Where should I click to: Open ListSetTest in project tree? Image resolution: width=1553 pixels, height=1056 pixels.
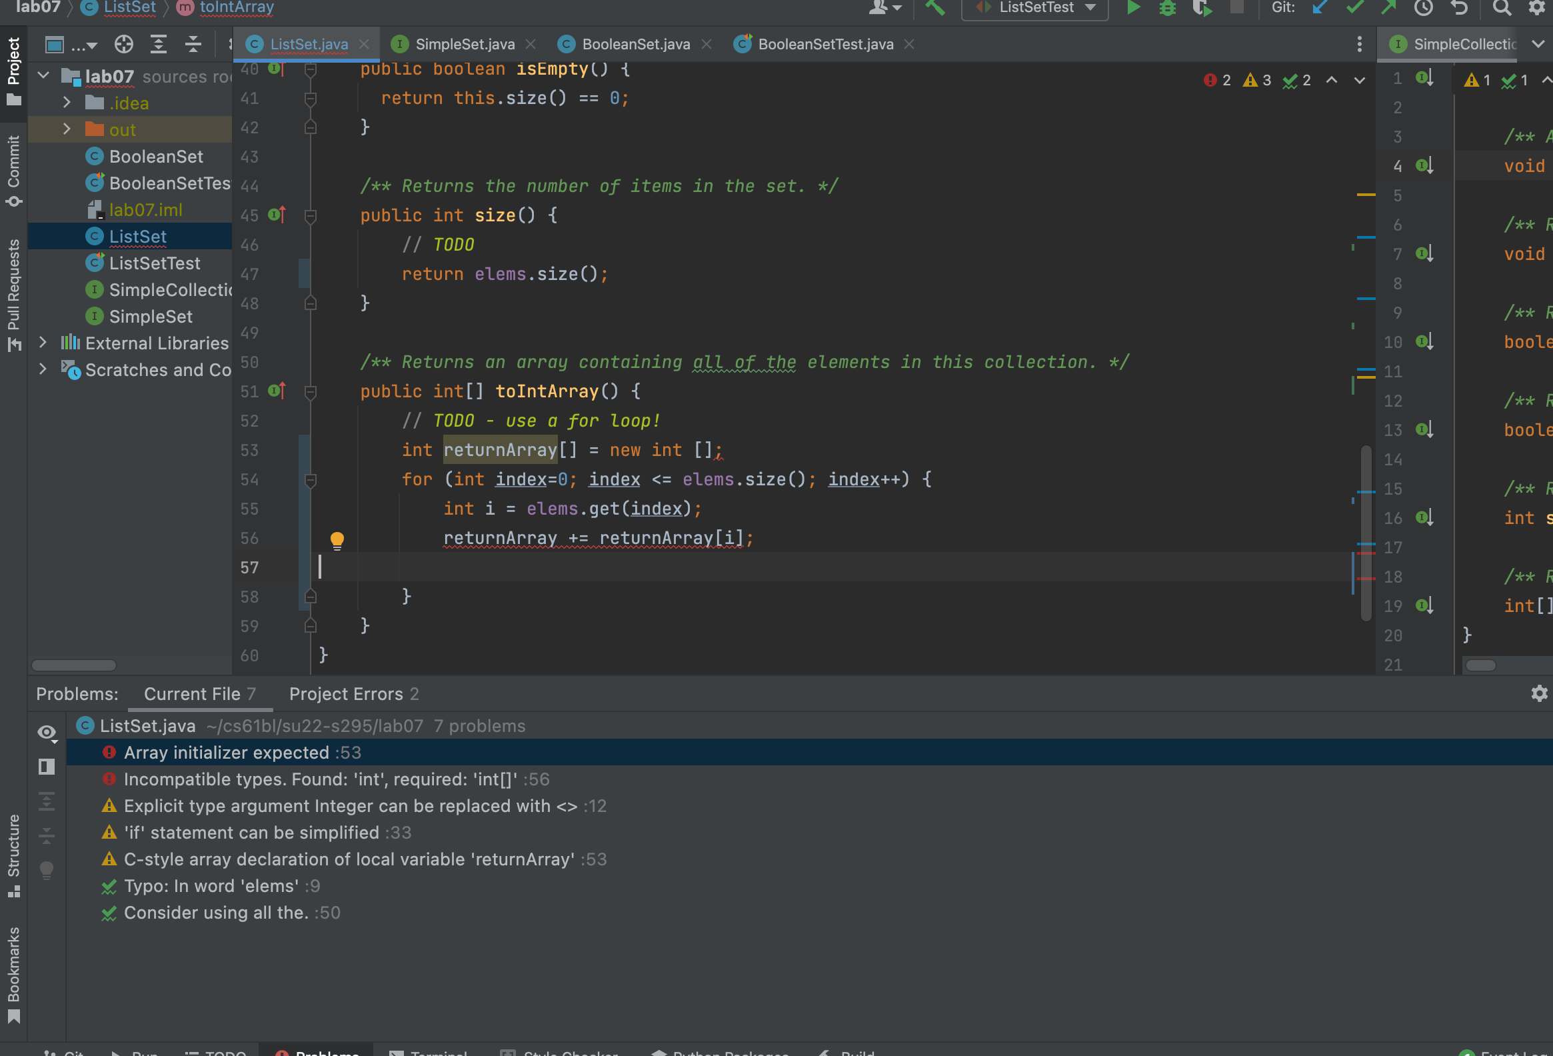155,263
